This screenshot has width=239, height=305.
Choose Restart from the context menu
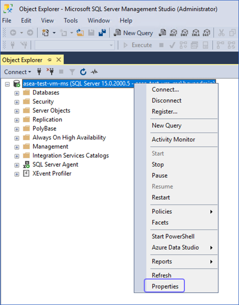point(161,197)
